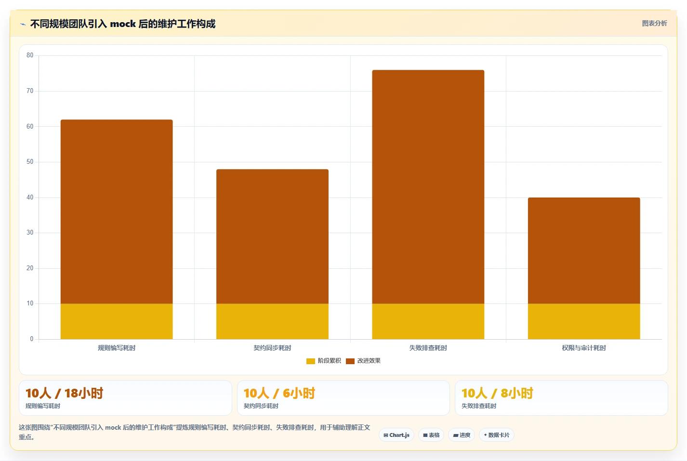Click the yellow bar segment for 规则编写耗时
The image size is (687, 461).
(117, 321)
